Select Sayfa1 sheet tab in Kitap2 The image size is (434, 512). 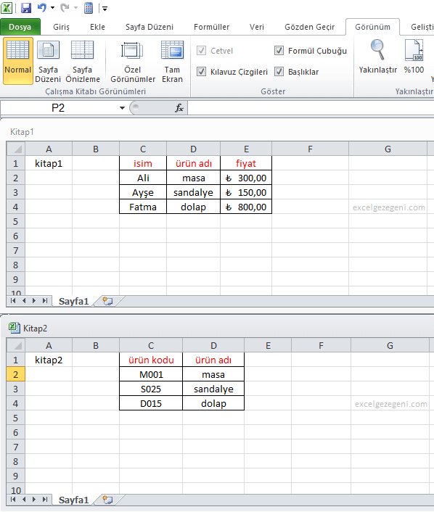coord(73,500)
